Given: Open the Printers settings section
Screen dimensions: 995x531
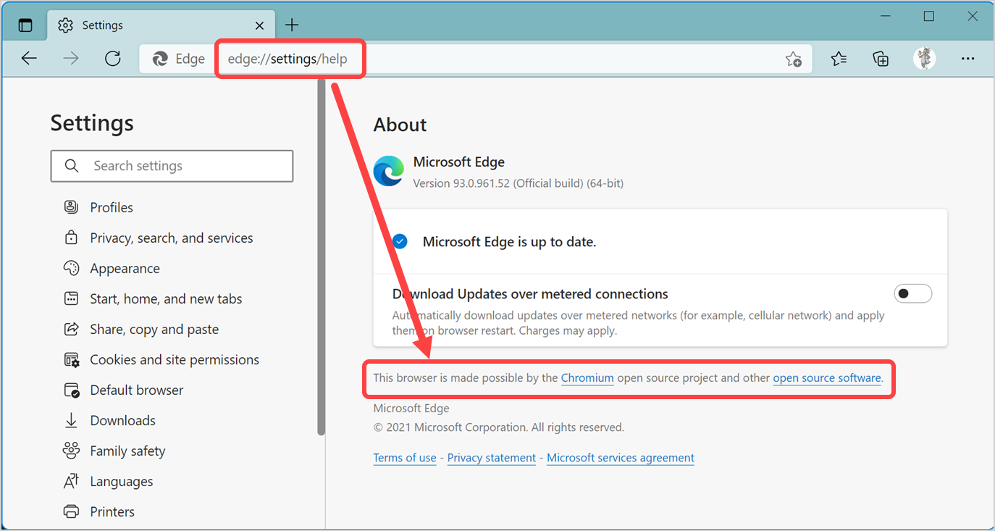Looking at the screenshot, I should click(71, 511).
